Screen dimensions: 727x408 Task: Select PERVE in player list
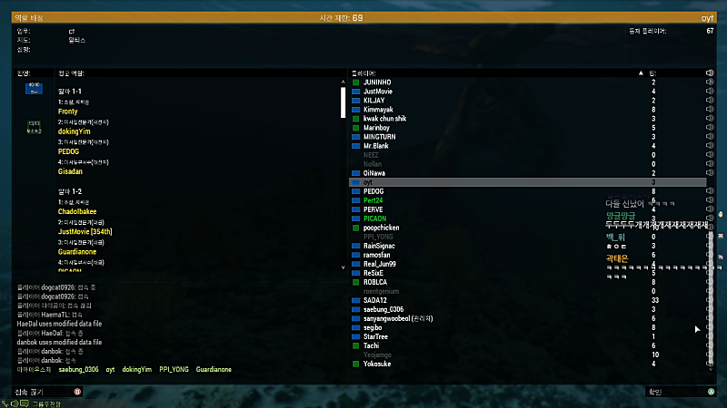(373, 209)
